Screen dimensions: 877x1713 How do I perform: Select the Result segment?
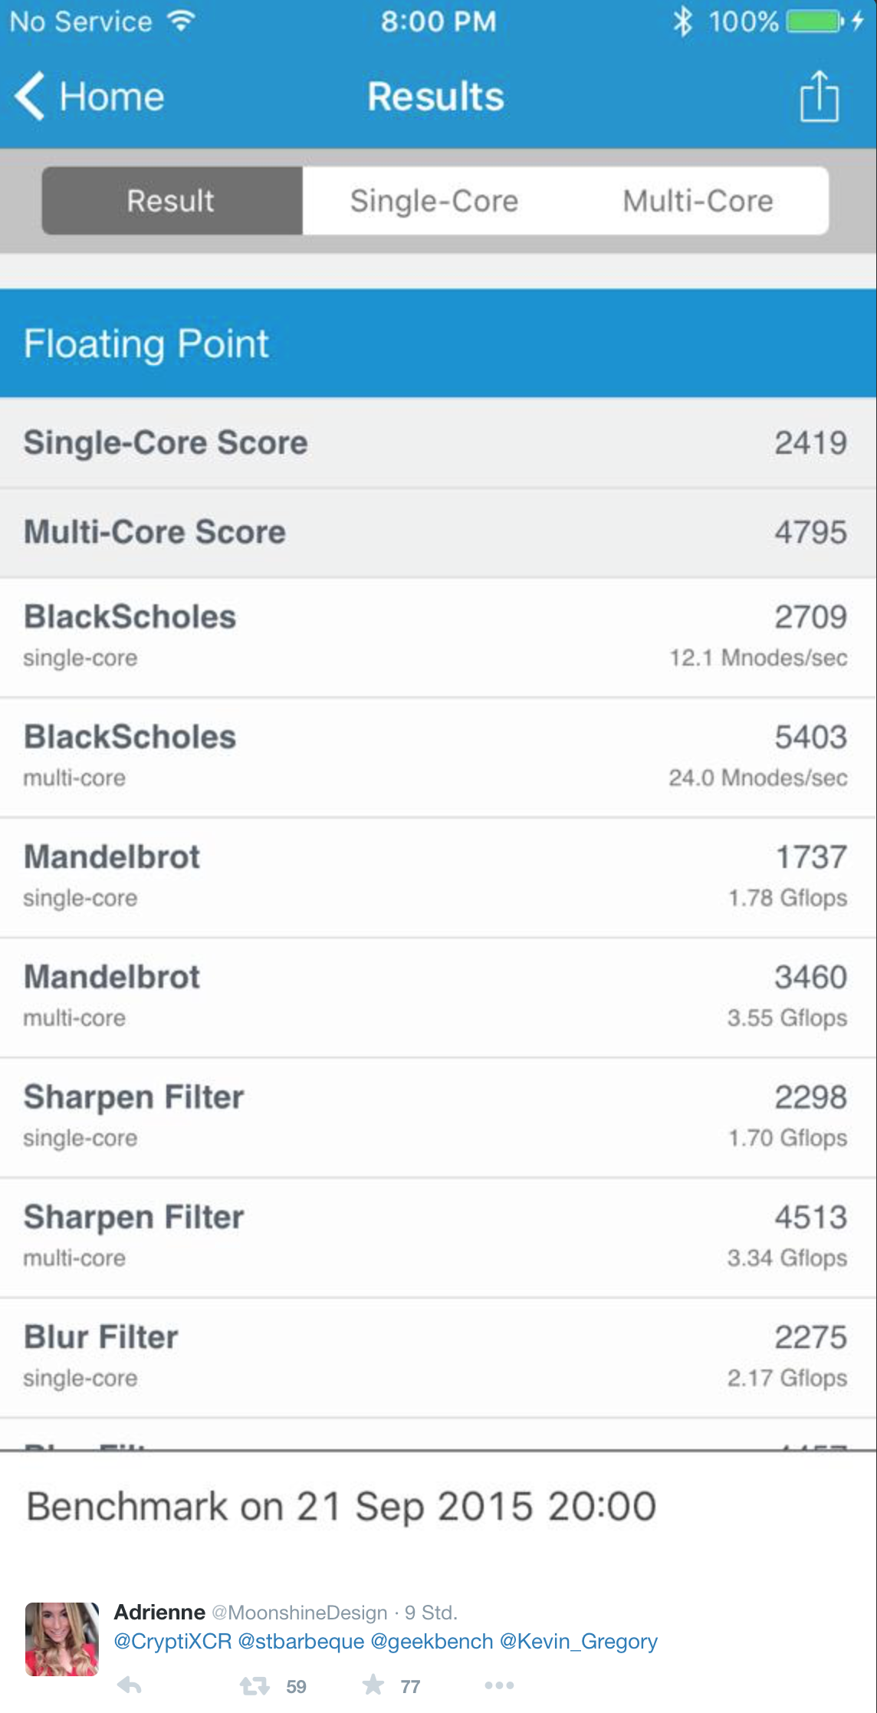pyautogui.click(x=170, y=201)
